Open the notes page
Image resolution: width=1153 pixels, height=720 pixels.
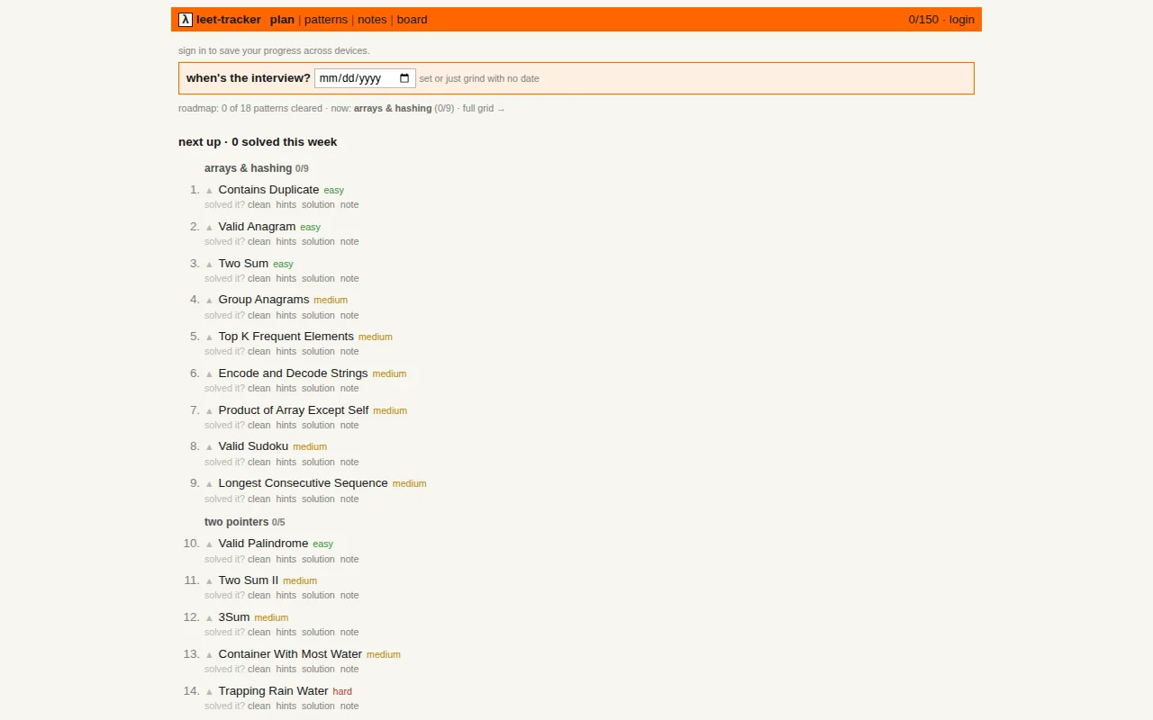tap(372, 20)
